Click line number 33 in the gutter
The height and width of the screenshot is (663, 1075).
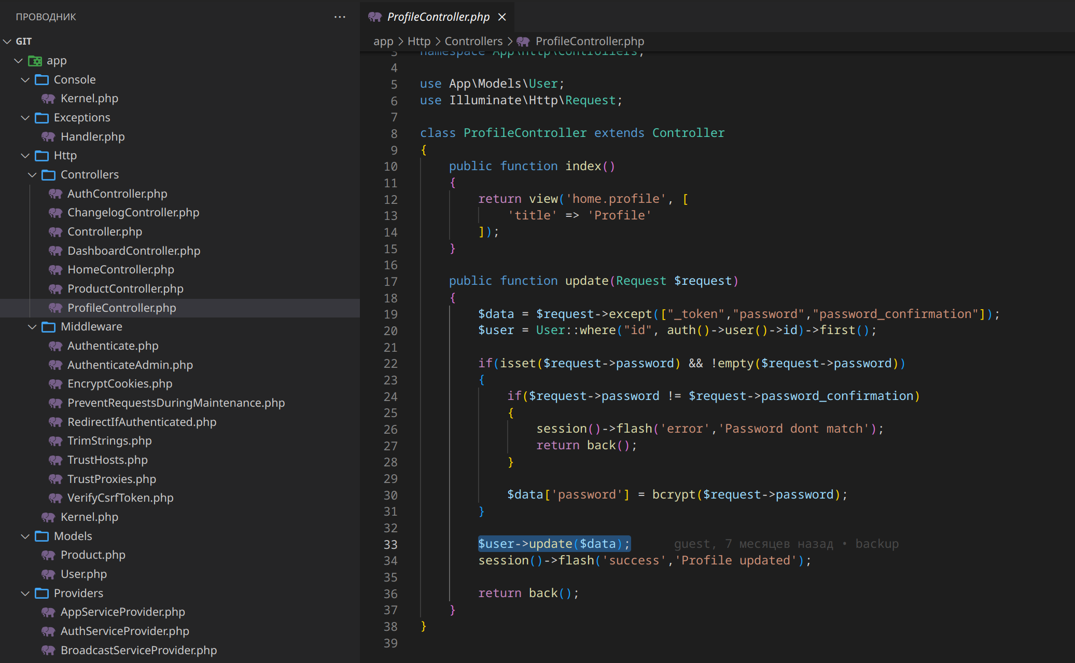coord(390,544)
